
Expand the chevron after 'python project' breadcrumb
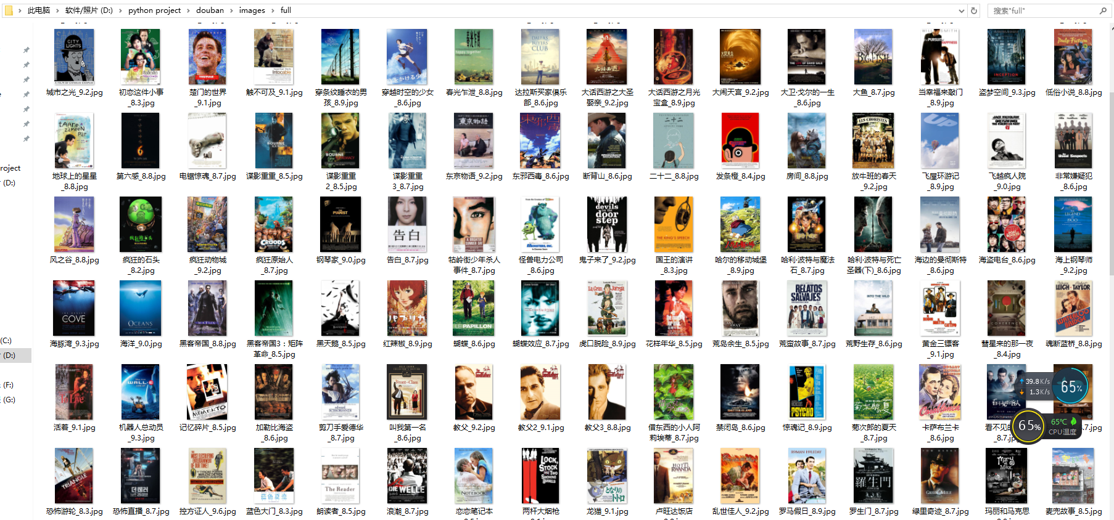coord(189,10)
